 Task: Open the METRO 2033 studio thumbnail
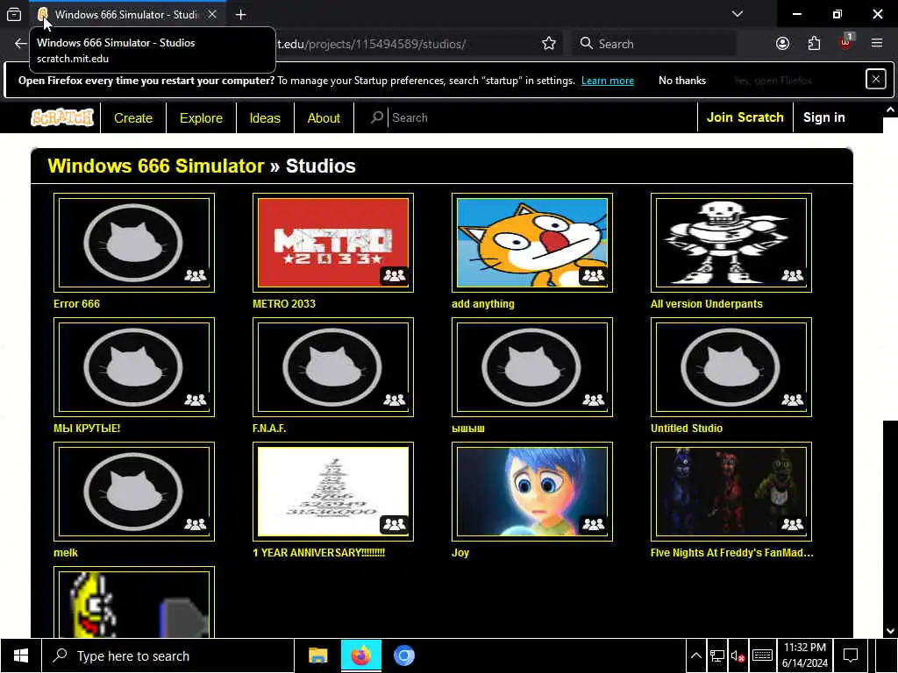pos(332,243)
